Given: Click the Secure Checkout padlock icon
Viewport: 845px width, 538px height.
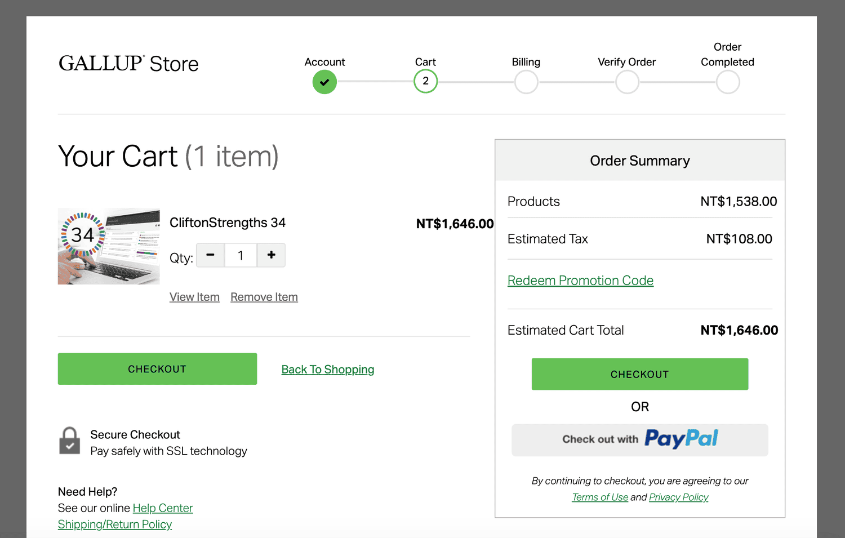Looking at the screenshot, I should [70, 441].
